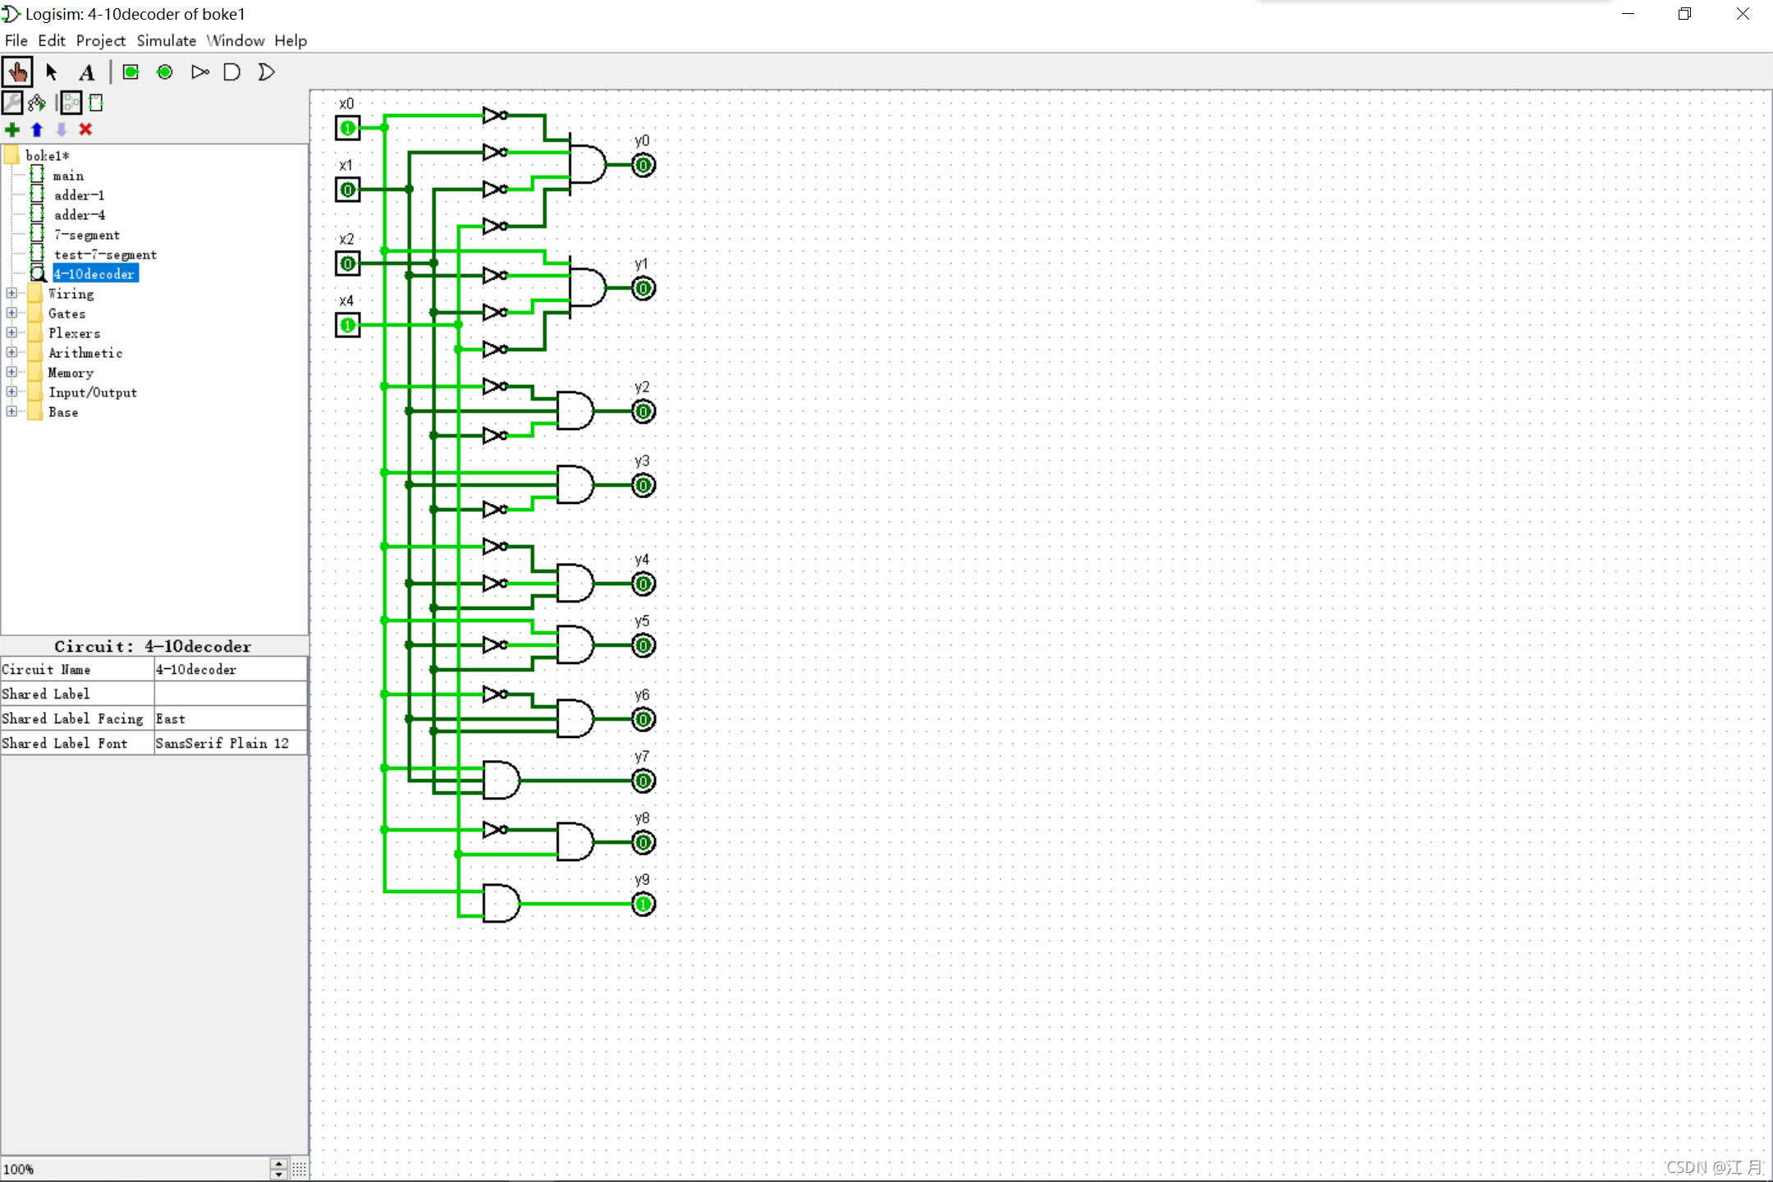
Task: Open the Simulate menu
Action: pos(166,40)
